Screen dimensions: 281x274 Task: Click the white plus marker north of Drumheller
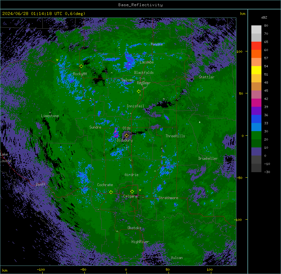(x=200, y=122)
